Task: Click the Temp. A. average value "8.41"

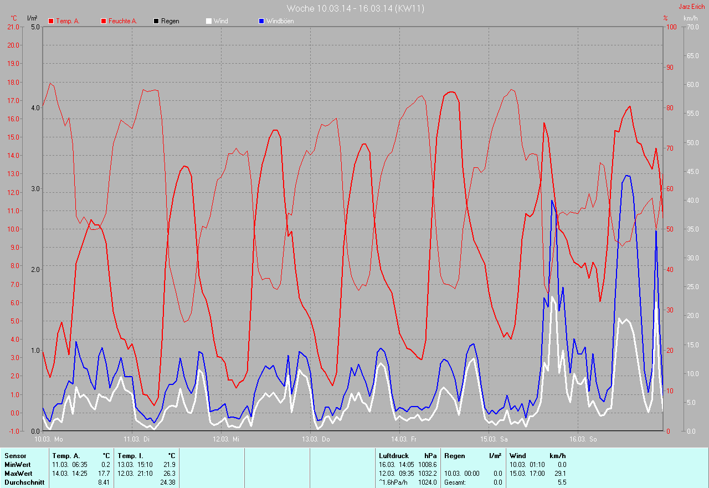Action: [104, 482]
